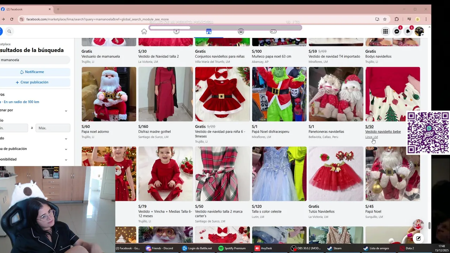450x253 pixels.
Task: Open the Chrome three-dot menu
Action: tap(426, 19)
